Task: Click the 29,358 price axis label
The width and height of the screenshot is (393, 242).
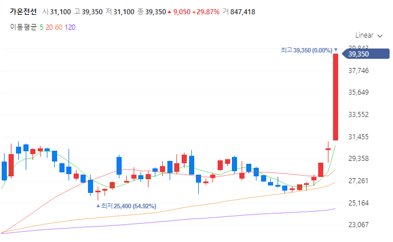Action: [358, 159]
